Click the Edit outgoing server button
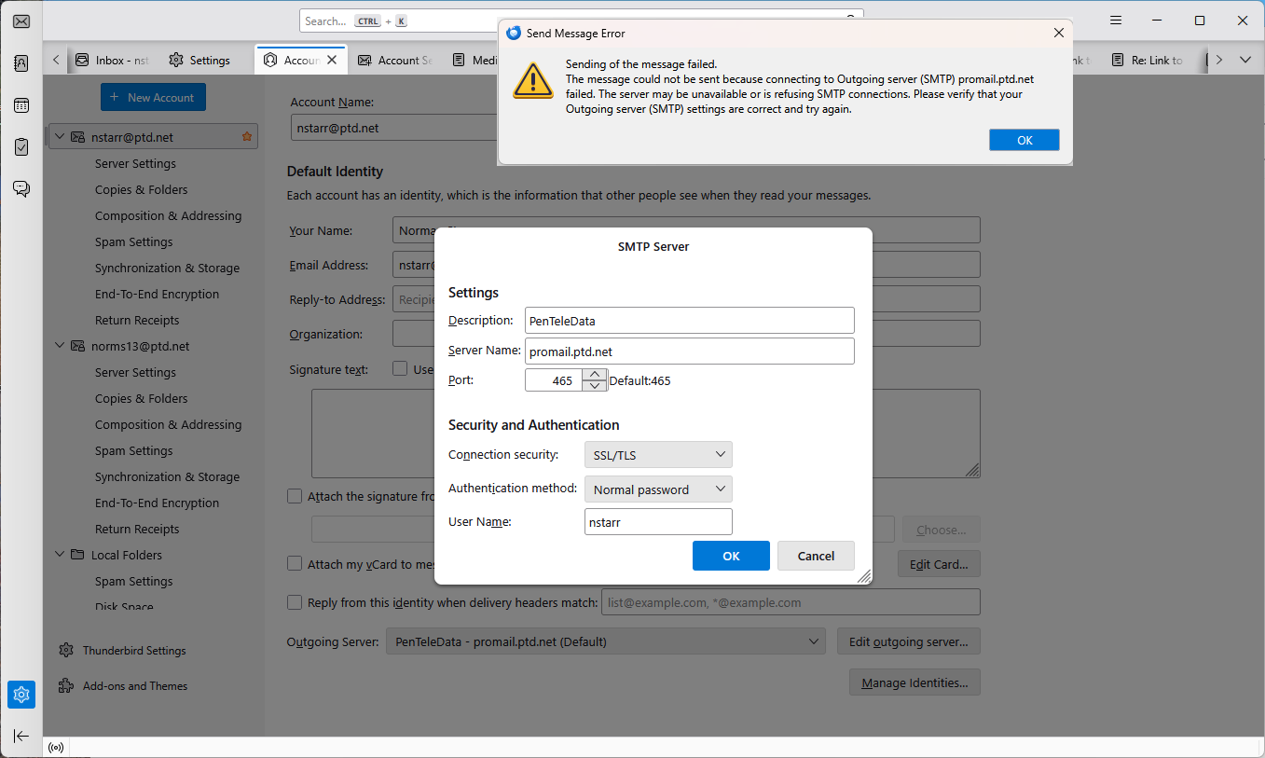1265x758 pixels. click(909, 641)
